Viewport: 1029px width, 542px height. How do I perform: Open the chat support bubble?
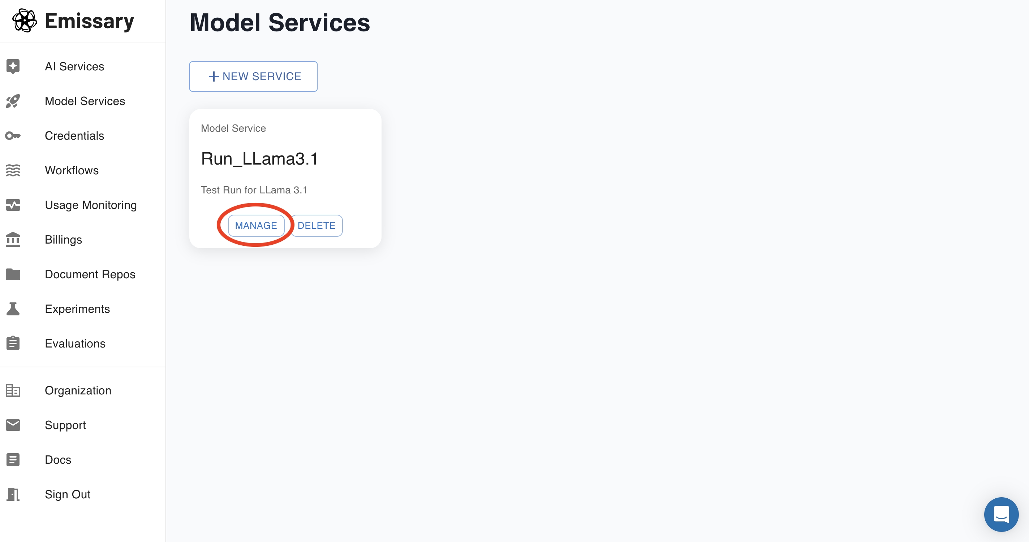[1001, 514]
